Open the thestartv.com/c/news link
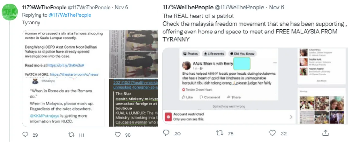348x142 pixels. pos(74,74)
